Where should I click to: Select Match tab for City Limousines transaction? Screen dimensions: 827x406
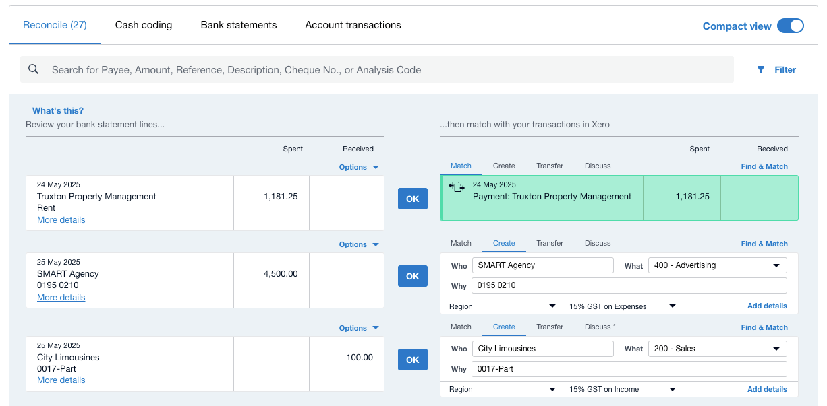click(461, 327)
